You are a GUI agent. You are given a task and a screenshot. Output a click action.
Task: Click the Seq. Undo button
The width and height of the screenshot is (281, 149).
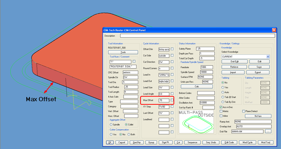tap(211, 142)
